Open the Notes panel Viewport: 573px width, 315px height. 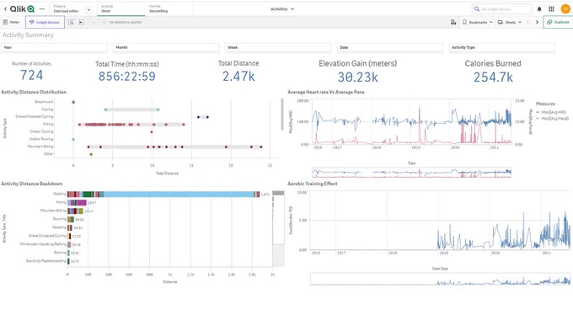(x=11, y=22)
